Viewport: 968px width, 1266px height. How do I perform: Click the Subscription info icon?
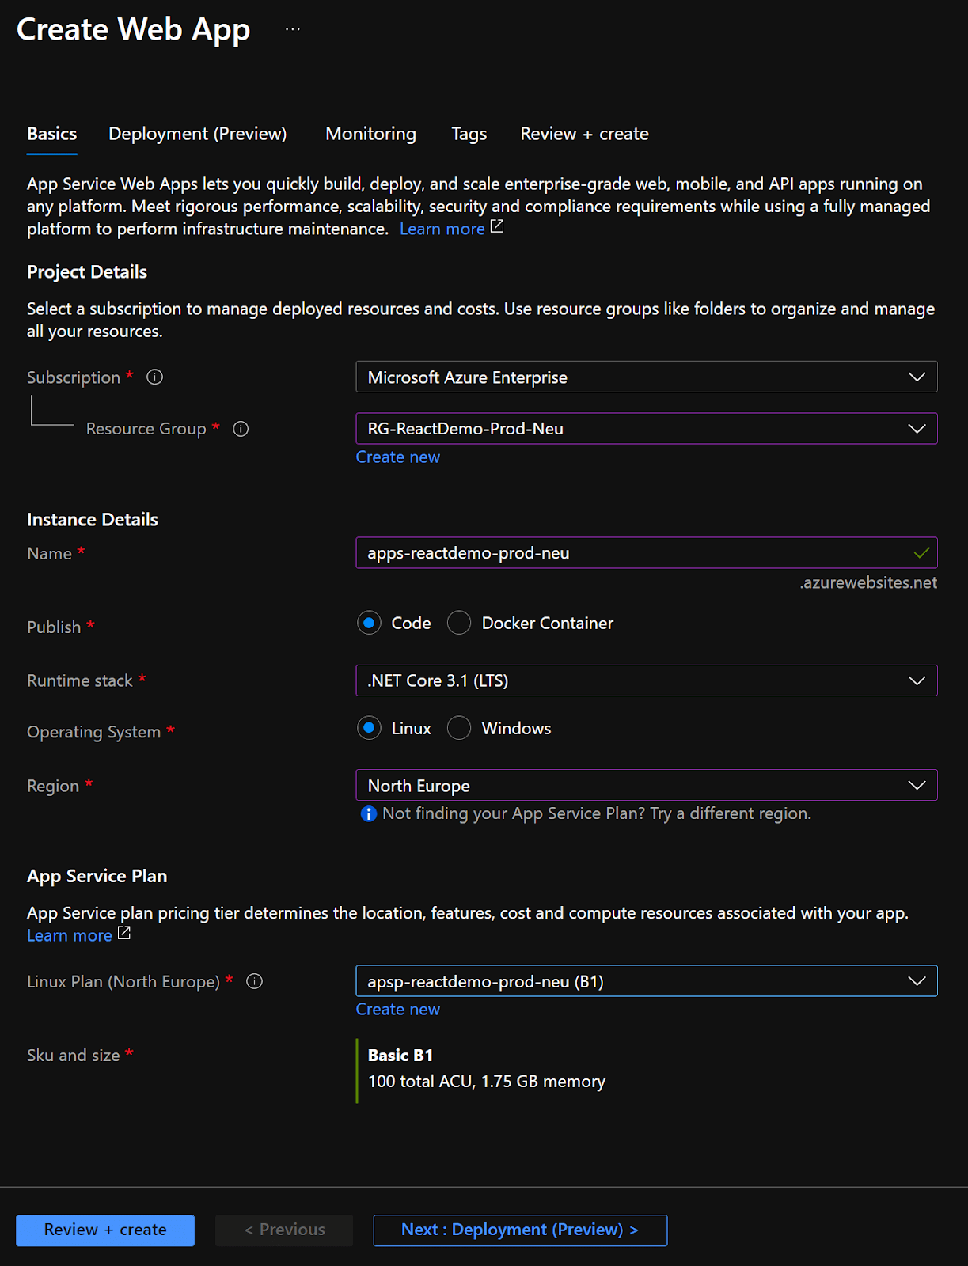155,377
